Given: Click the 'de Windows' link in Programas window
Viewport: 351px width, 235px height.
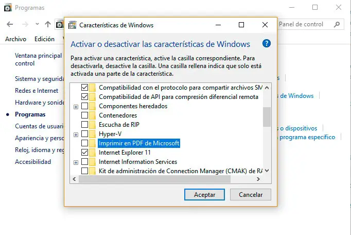Looking at the screenshot, I should pyautogui.click(x=296, y=96).
